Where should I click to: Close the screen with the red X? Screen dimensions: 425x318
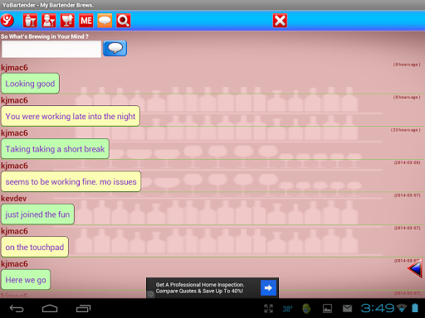point(280,21)
